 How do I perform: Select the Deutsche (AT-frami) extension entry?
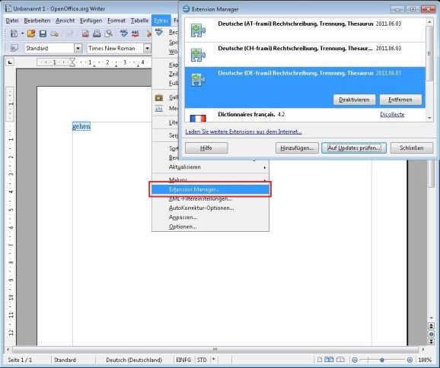(x=305, y=30)
